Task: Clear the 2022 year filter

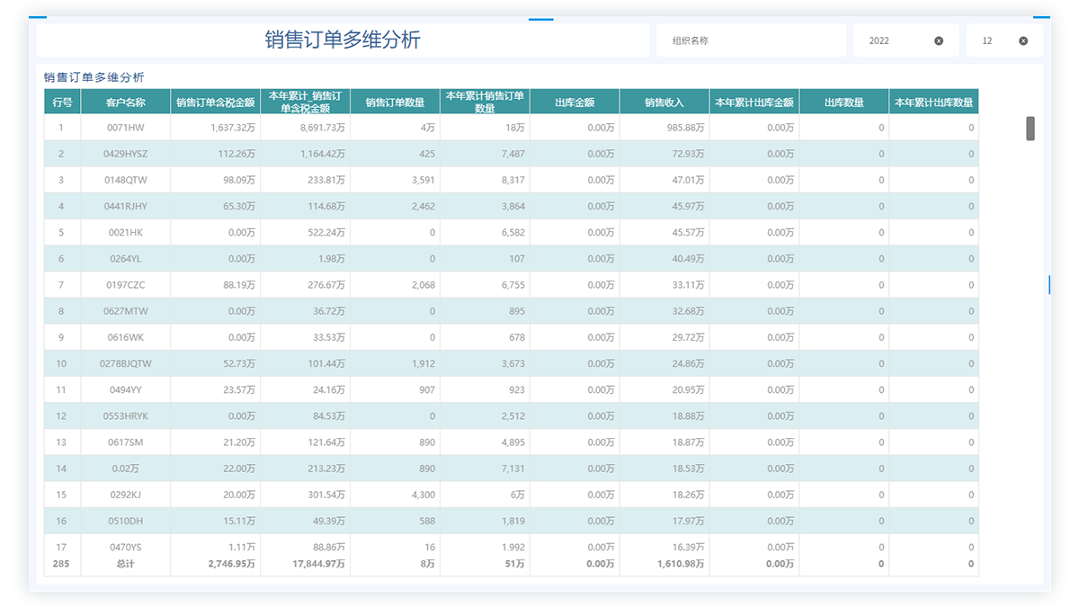Action: pos(939,40)
